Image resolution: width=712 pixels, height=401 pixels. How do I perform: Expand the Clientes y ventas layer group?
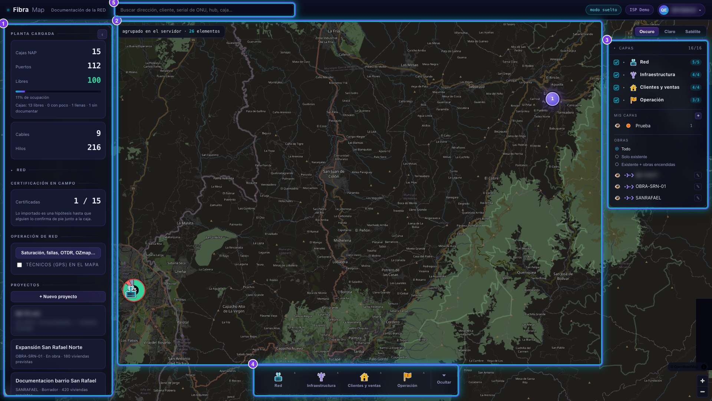(x=624, y=88)
